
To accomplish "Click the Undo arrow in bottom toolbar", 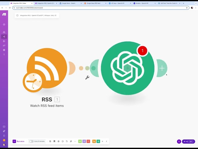I will [x=67, y=141].
